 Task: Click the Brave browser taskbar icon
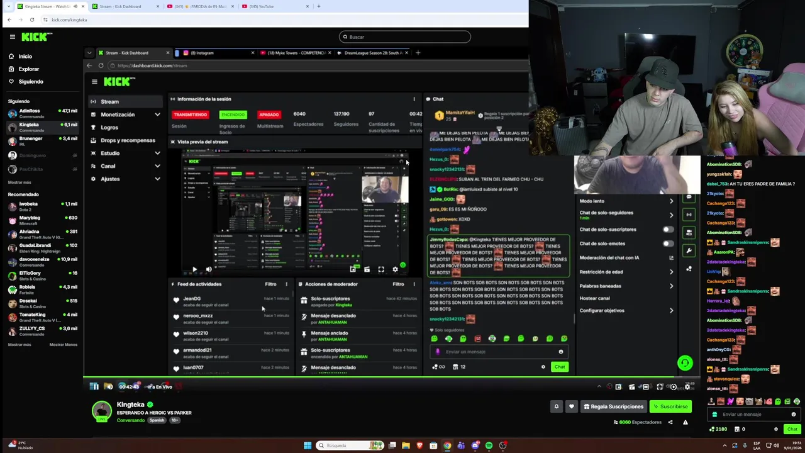pyautogui.click(x=419, y=445)
